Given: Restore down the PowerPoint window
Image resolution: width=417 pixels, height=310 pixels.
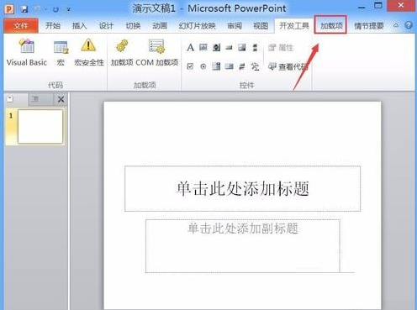Looking at the screenshot, I should point(378,6).
